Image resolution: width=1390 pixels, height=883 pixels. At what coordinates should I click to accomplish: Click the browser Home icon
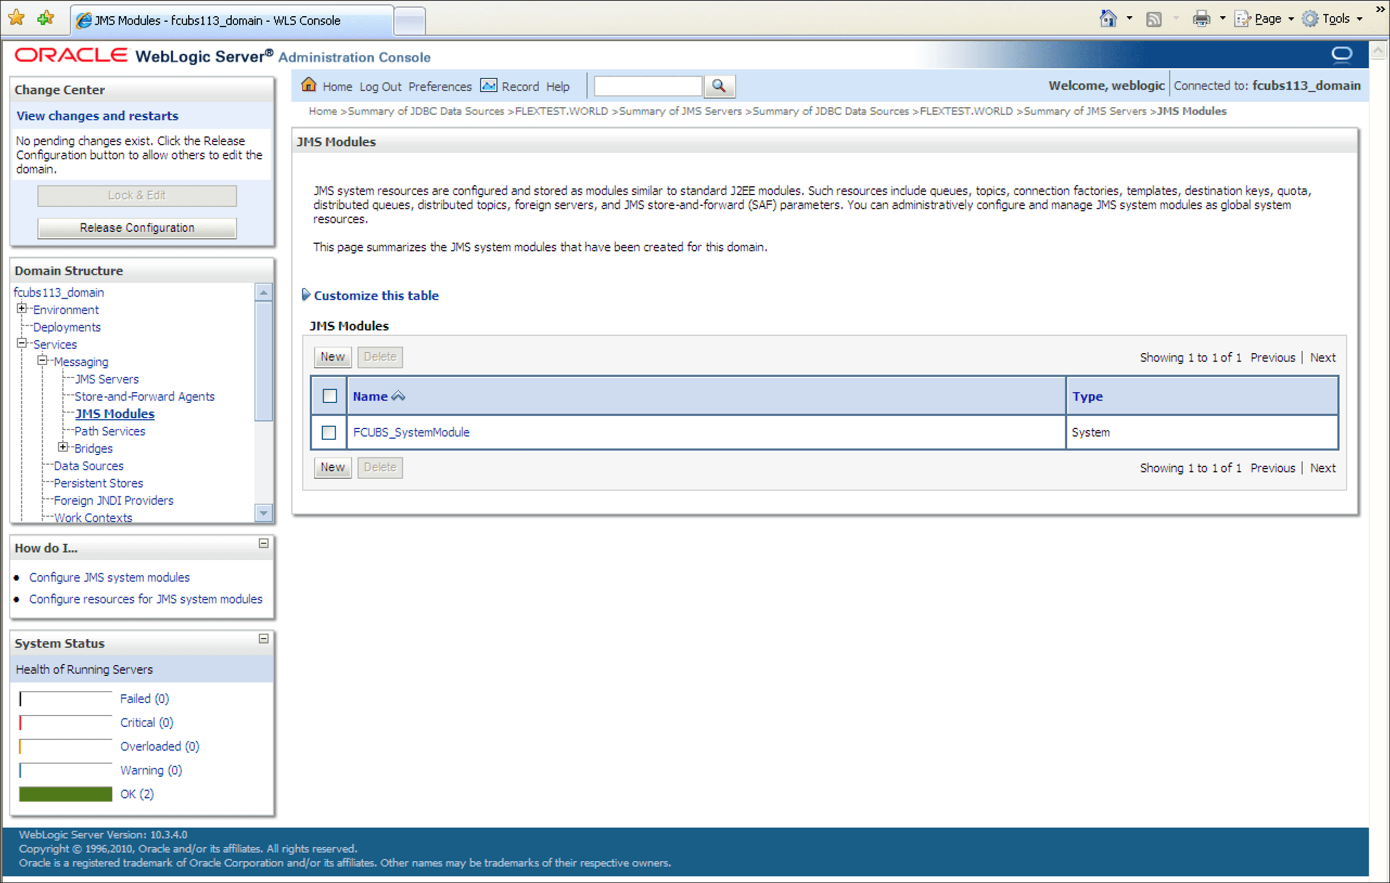coord(1107,19)
